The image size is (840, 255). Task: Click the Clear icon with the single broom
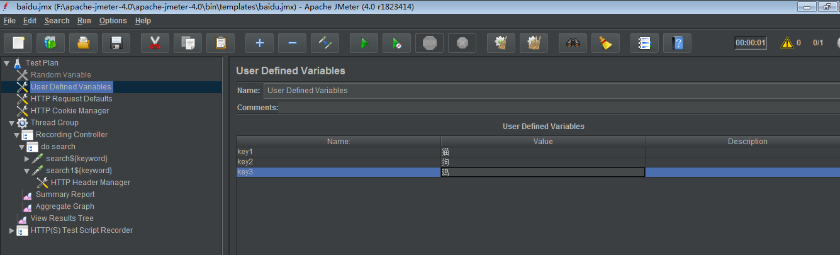501,43
